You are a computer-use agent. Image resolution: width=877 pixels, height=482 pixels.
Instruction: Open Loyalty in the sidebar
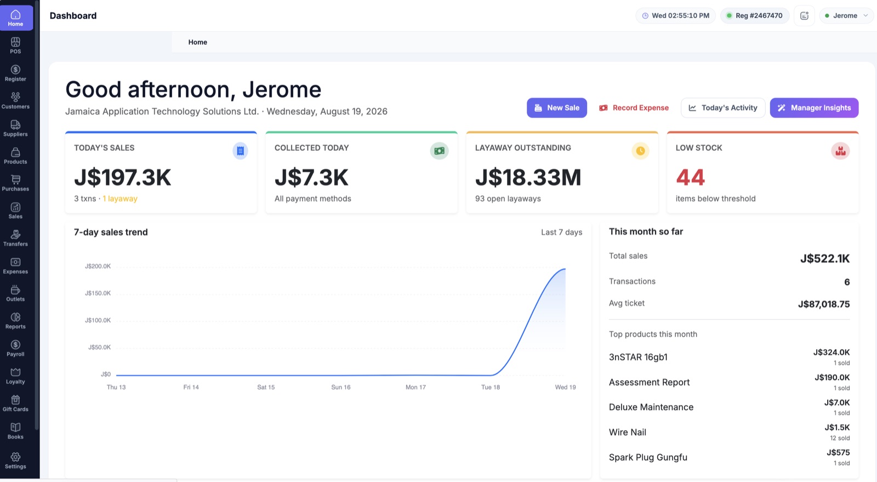coord(15,376)
